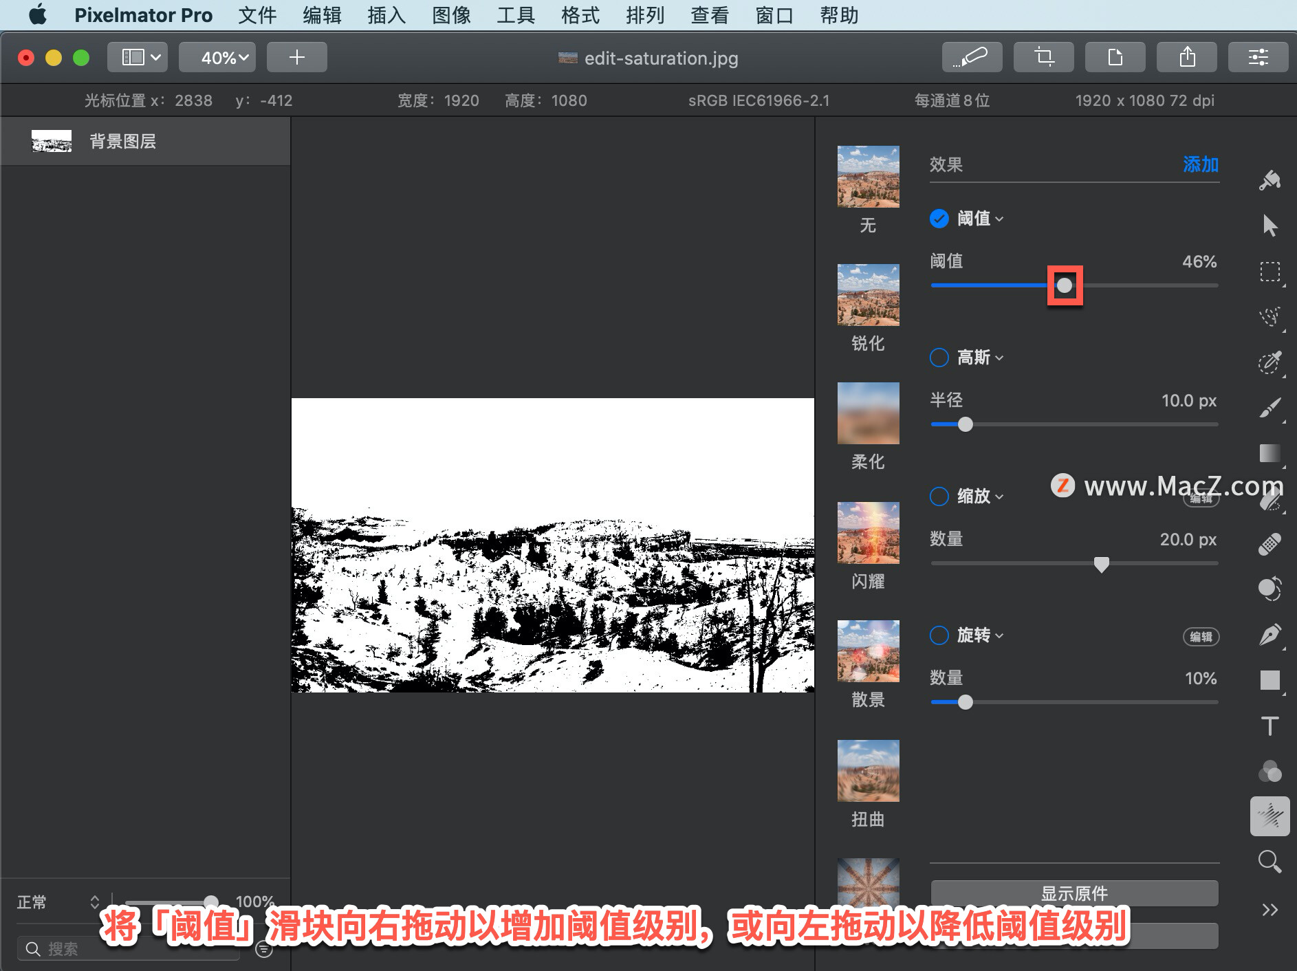Click the 添加 effect link

click(1201, 164)
